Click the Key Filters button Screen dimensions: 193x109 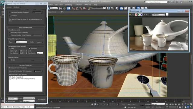coord(160,107)
